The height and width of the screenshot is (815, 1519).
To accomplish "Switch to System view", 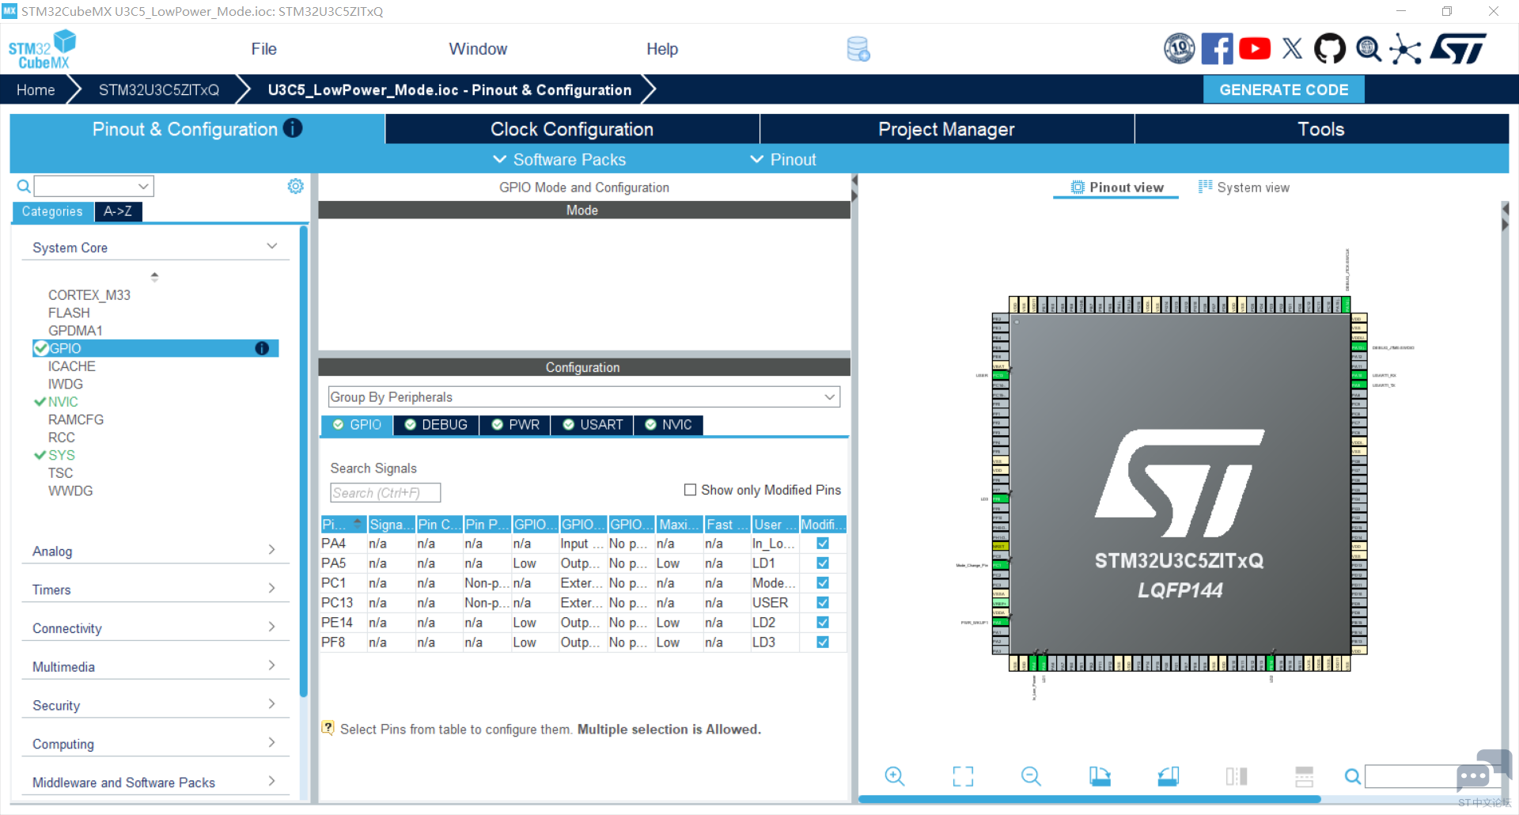I will (1244, 188).
